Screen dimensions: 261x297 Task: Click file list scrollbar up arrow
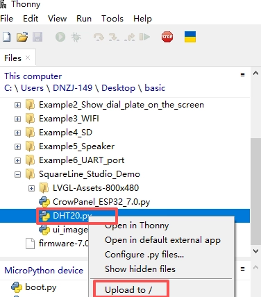point(255,74)
